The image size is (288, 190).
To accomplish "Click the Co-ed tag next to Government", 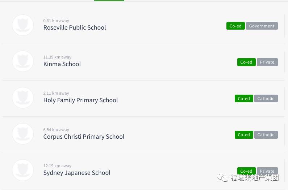I will 235,26.
